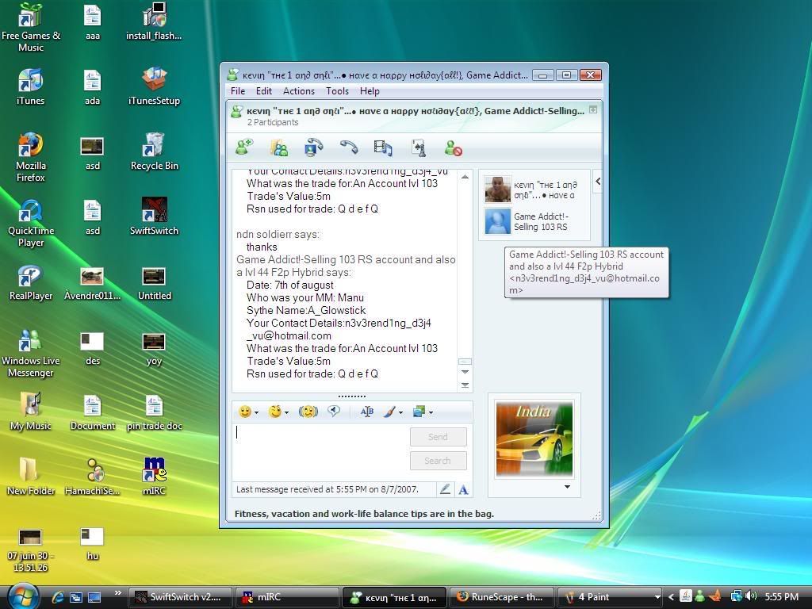Click the Share files toolbar icon

tap(279, 148)
